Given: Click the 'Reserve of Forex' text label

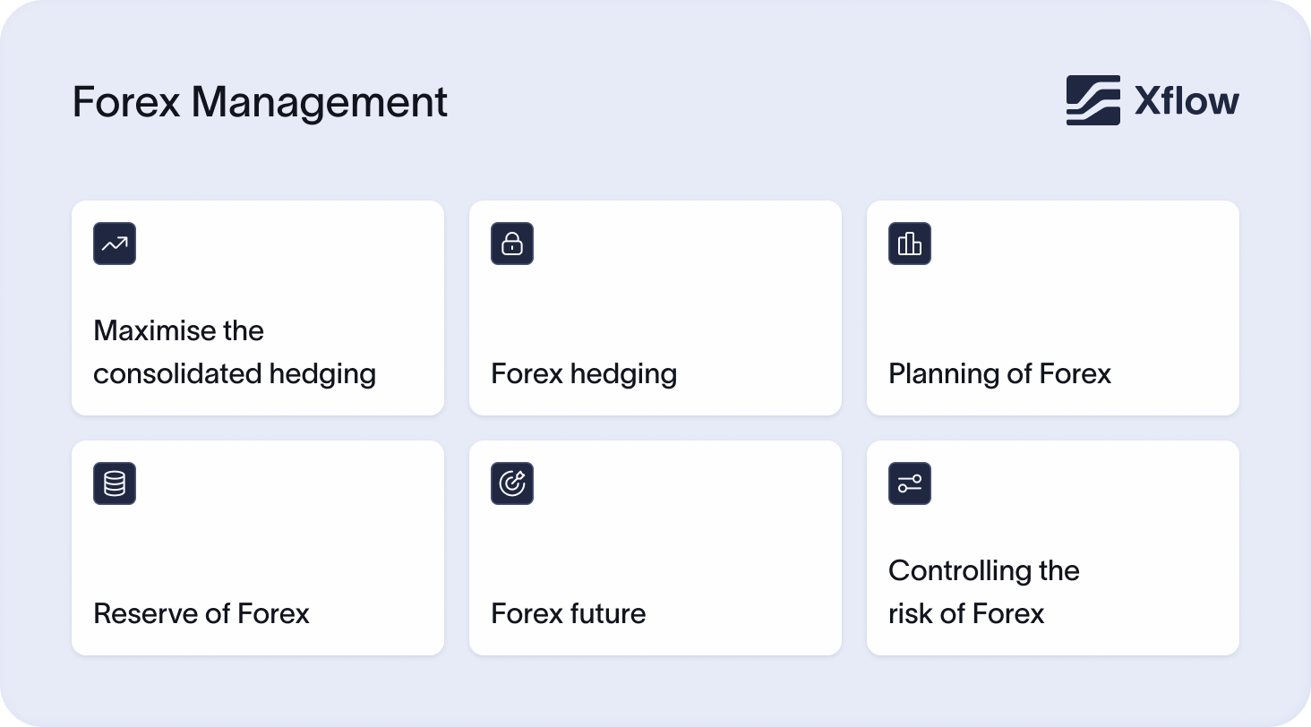Looking at the screenshot, I should [201, 613].
